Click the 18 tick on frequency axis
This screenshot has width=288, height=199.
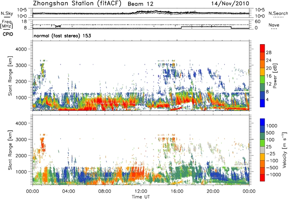[24, 22]
